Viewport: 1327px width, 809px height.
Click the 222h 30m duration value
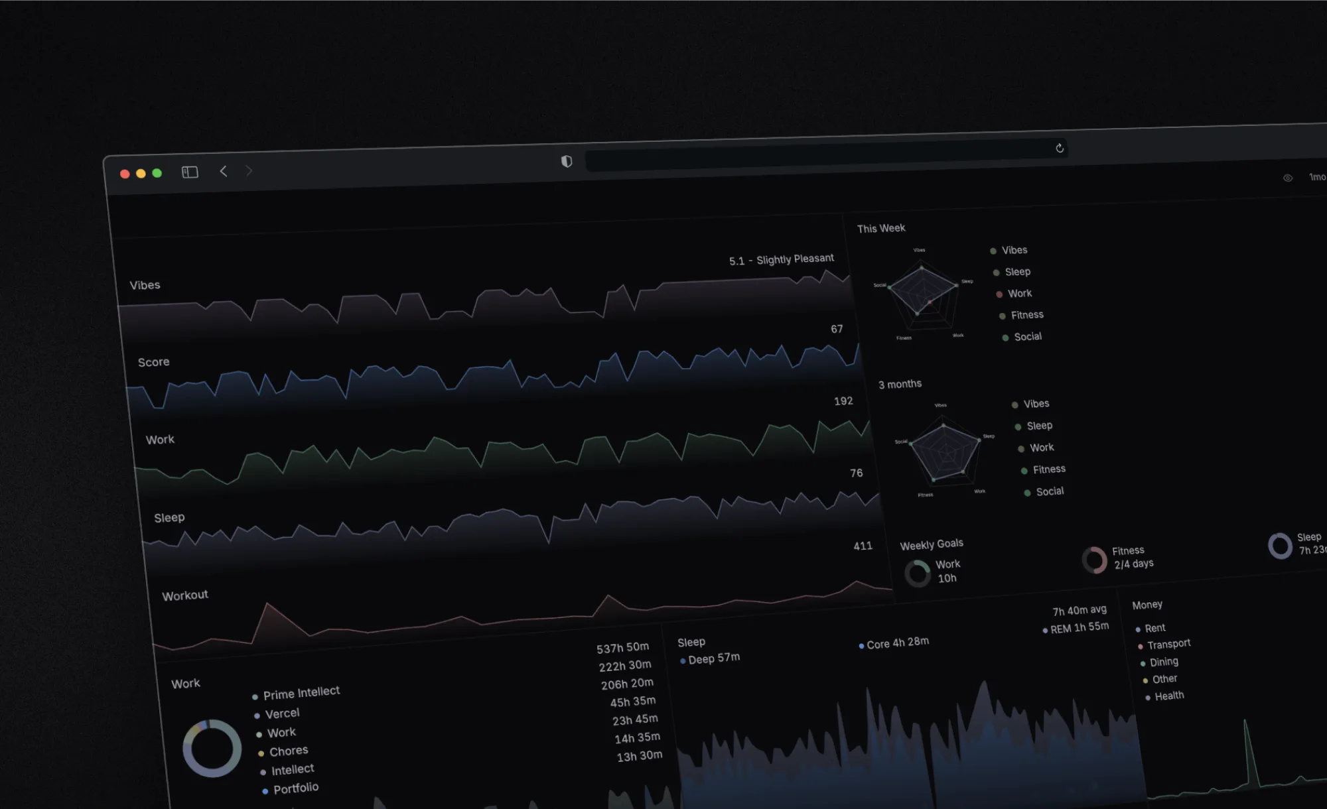pyautogui.click(x=625, y=666)
